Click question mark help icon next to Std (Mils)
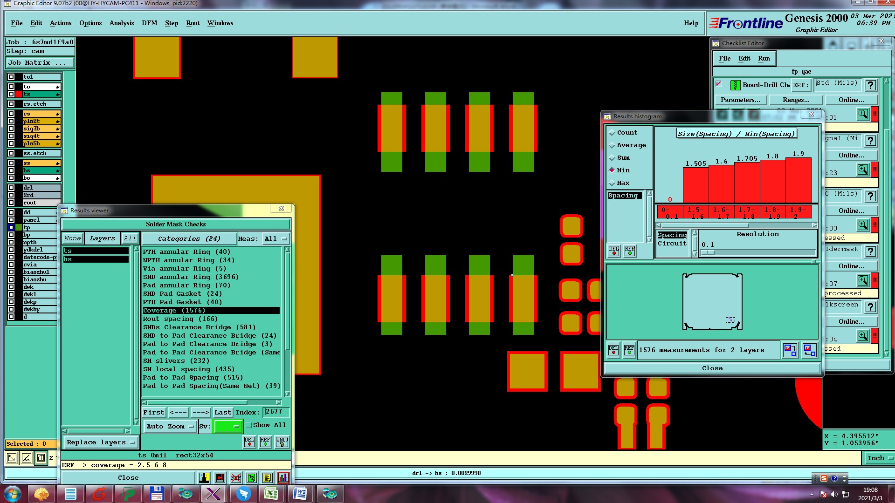This screenshot has width=895, height=503. click(870, 85)
